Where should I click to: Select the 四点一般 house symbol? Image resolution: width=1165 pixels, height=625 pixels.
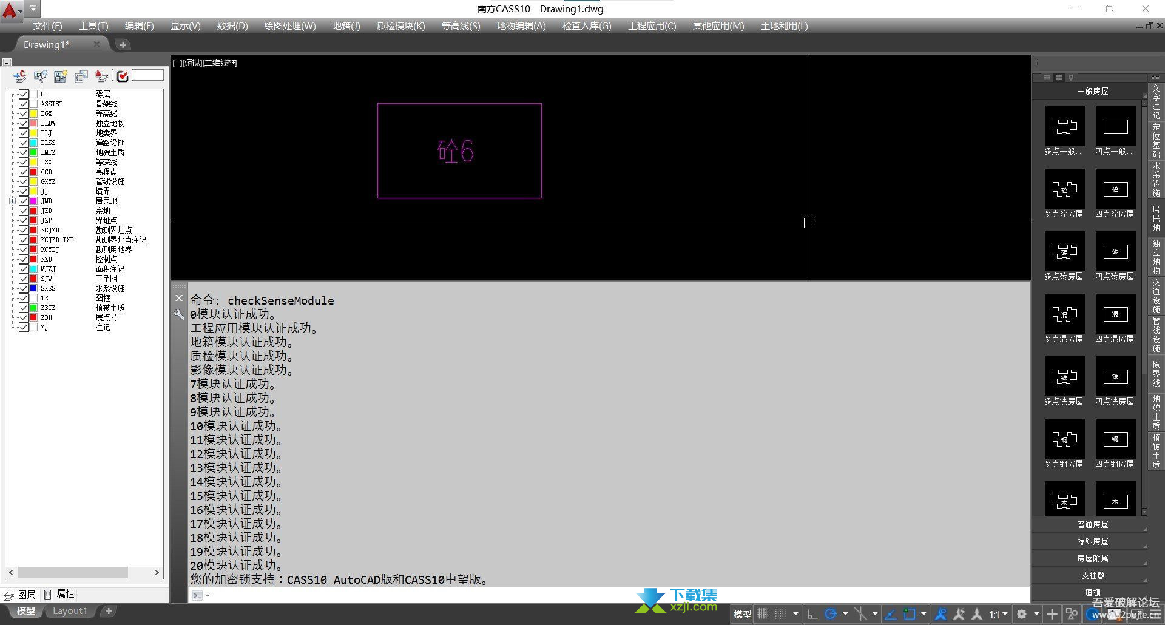point(1115,126)
